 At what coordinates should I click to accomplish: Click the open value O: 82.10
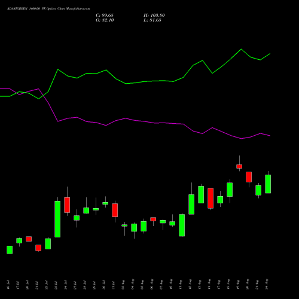(x=105, y=20)
